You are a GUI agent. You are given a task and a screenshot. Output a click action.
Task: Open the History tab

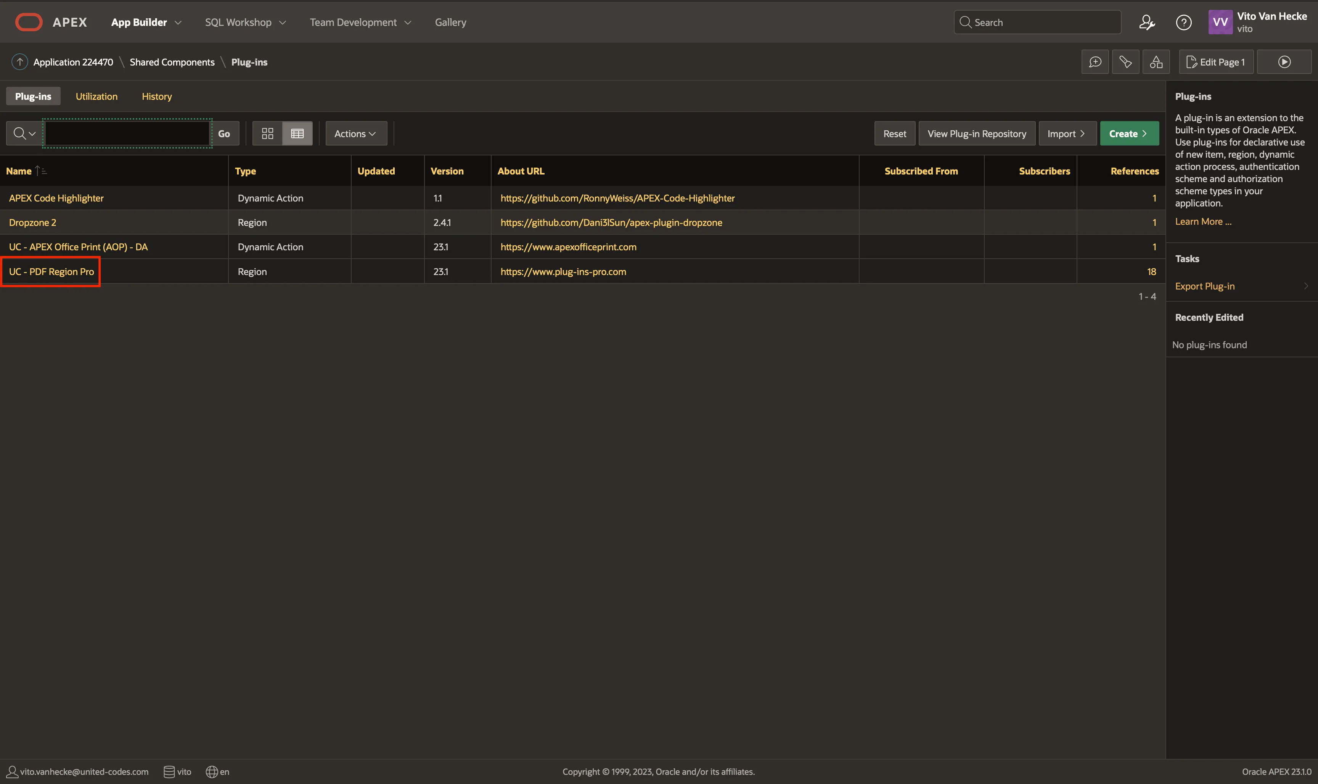click(157, 97)
